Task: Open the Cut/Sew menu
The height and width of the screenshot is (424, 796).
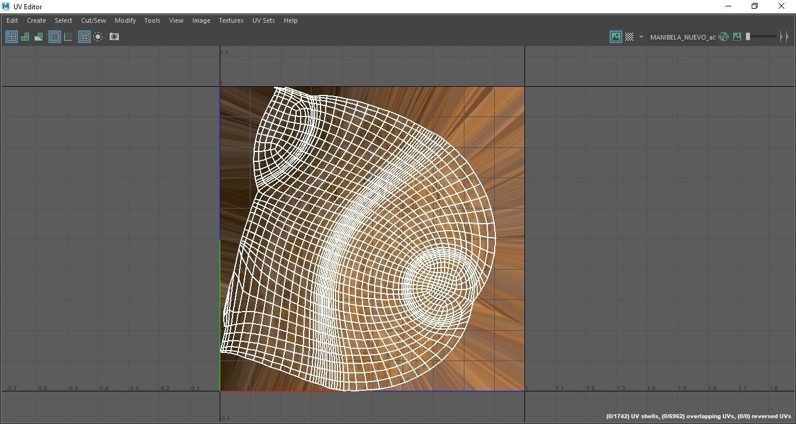Action: (x=93, y=20)
